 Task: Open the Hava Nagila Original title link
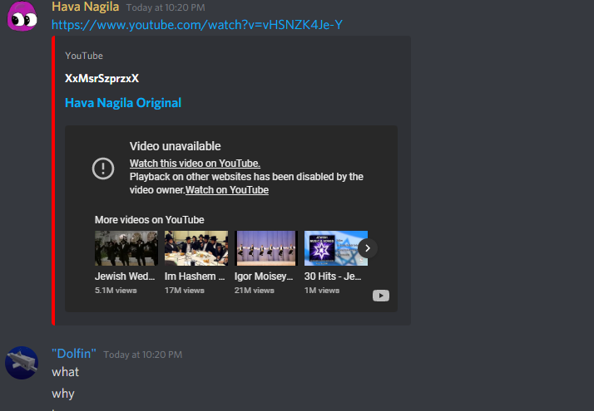coord(123,103)
